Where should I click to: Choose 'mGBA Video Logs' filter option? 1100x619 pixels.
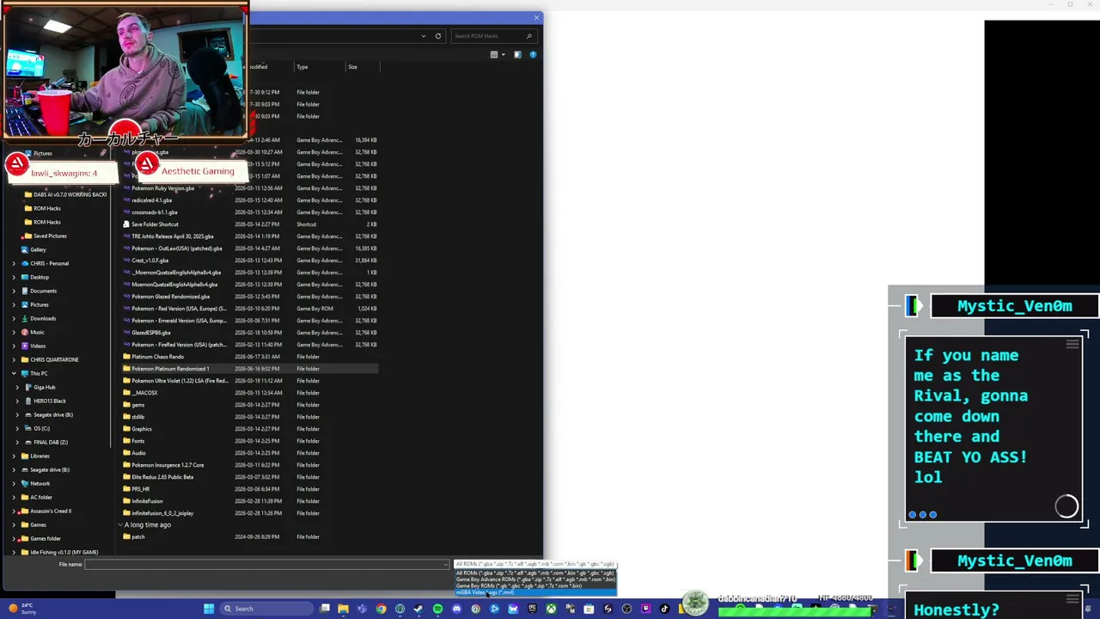[x=535, y=592]
